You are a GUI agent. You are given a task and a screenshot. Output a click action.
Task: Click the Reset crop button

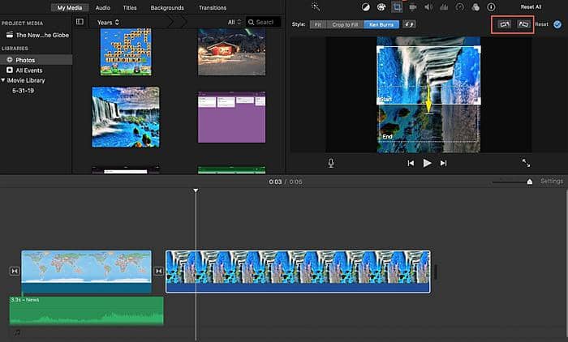541,24
